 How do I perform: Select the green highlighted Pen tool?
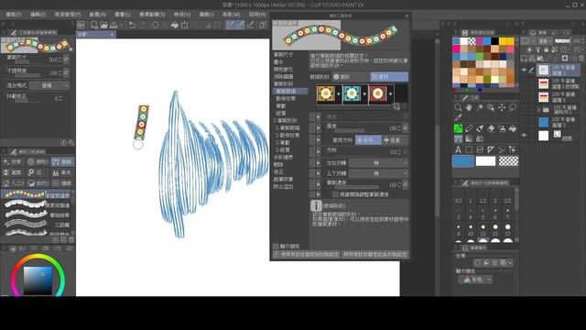(458, 128)
